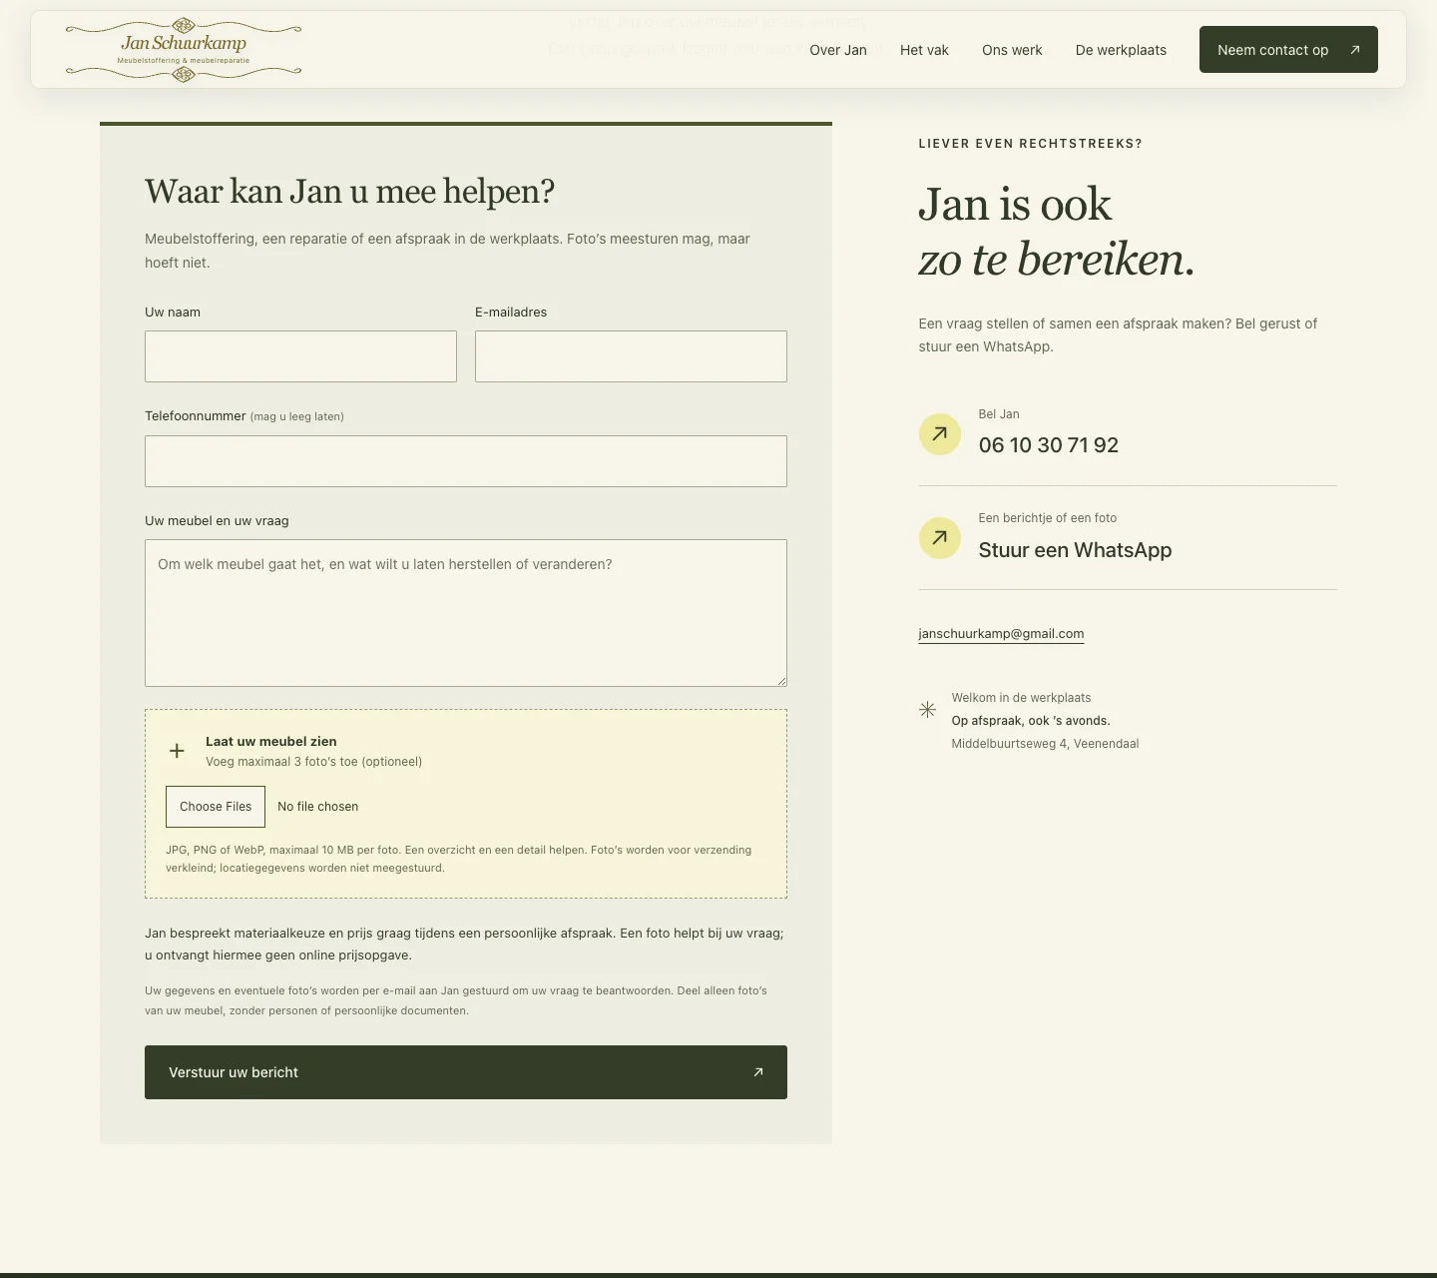
Task: Click the janschuurkamp@gmail.com email link
Action: pyautogui.click(x=1001, y=634)
